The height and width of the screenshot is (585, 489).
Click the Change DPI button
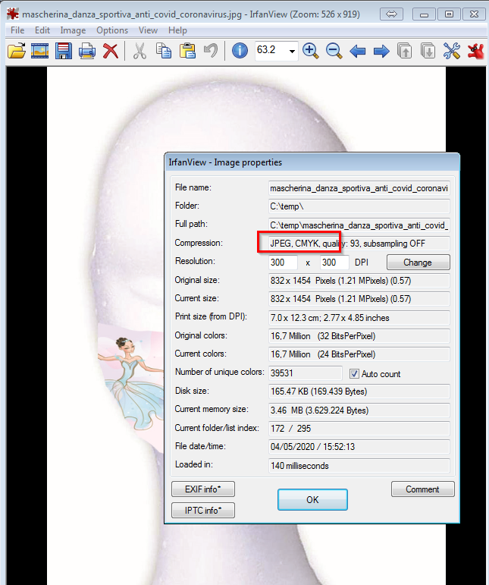tap(418, 263)
